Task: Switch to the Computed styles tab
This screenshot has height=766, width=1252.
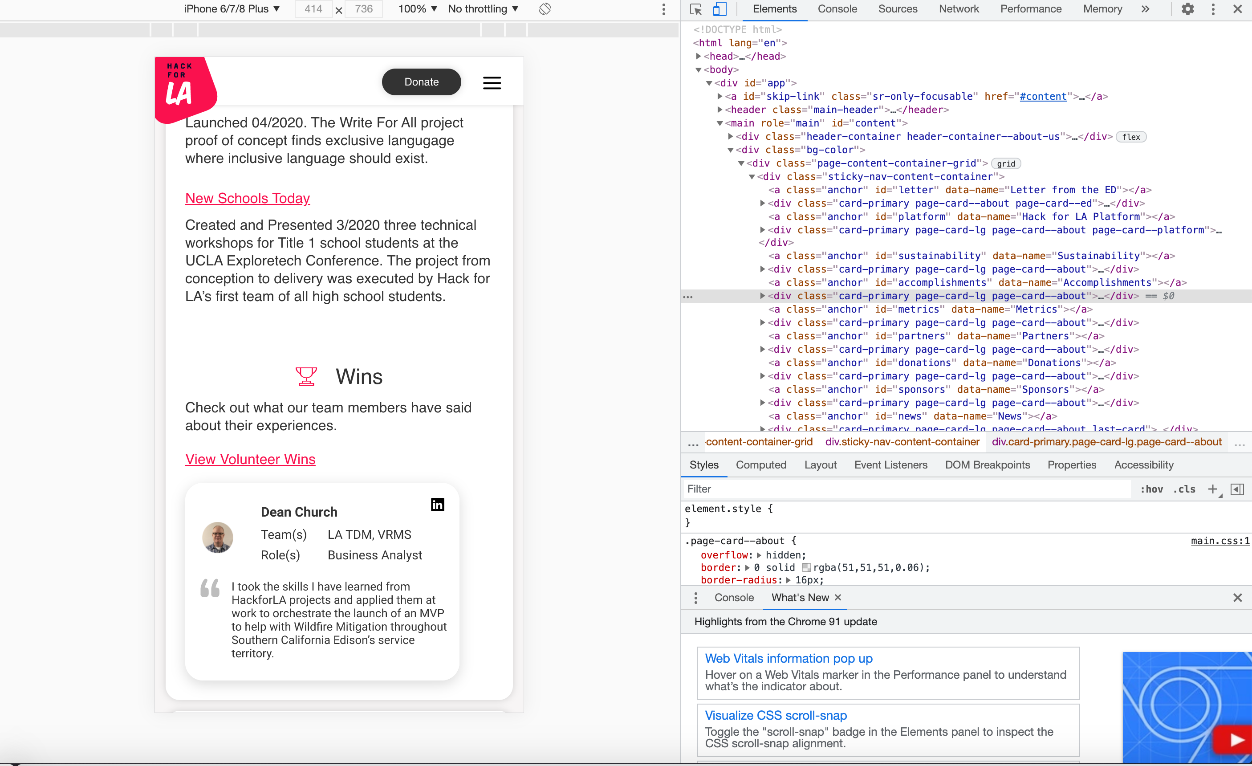Action: (x=760, y=464)
